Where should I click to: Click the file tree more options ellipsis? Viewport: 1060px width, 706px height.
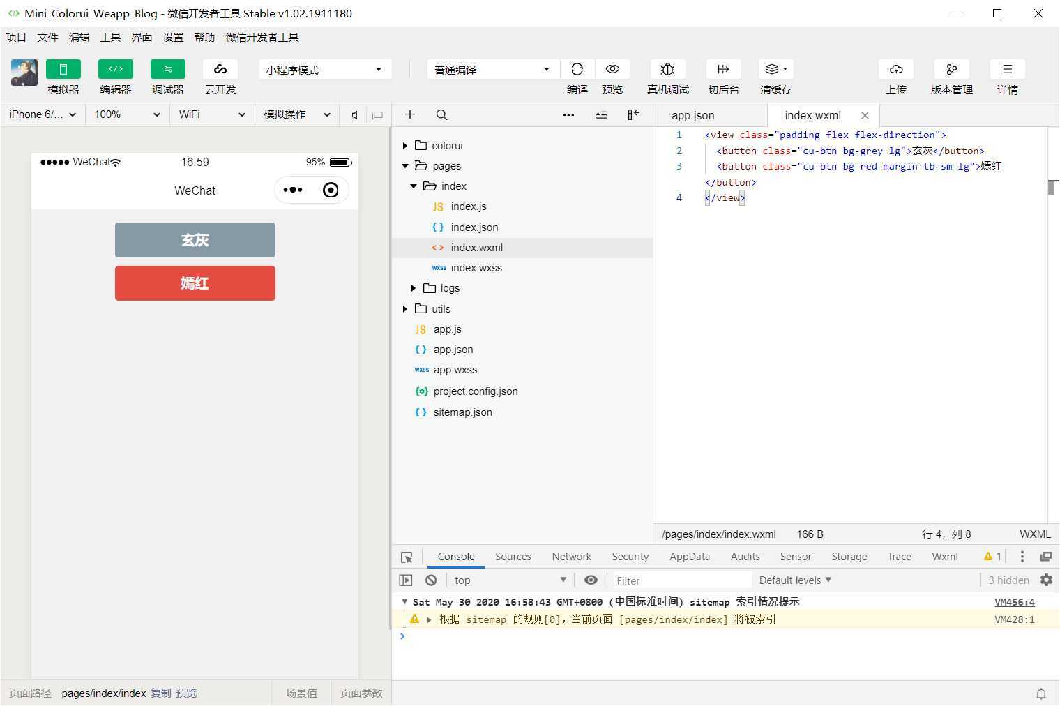[568, 114]
